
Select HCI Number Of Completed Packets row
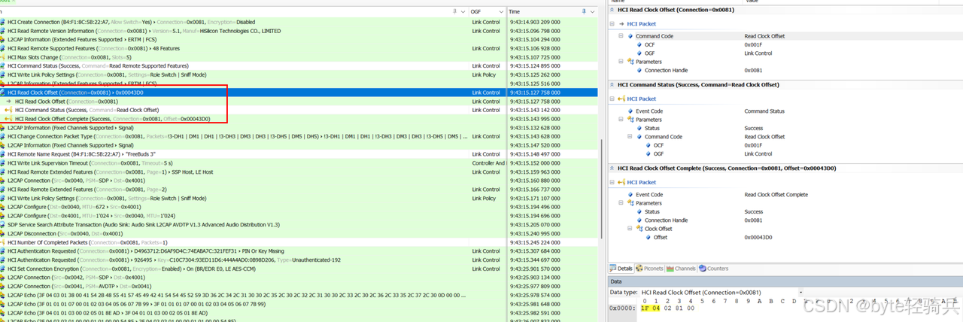[x=299, y=242]
